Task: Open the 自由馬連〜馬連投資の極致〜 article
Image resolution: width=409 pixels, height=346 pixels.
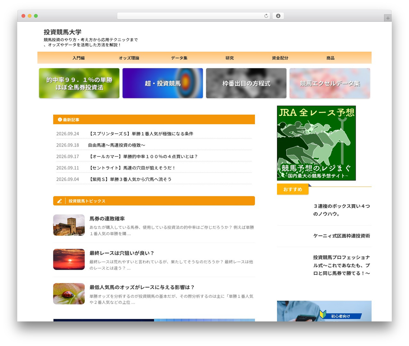Action: [x=117, y=145]
